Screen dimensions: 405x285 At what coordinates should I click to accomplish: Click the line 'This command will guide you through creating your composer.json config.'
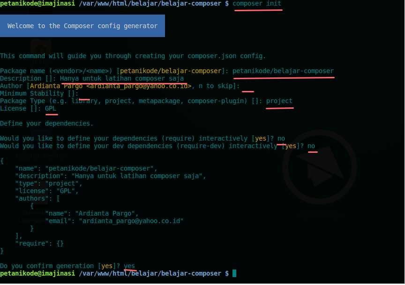point(133,56)
